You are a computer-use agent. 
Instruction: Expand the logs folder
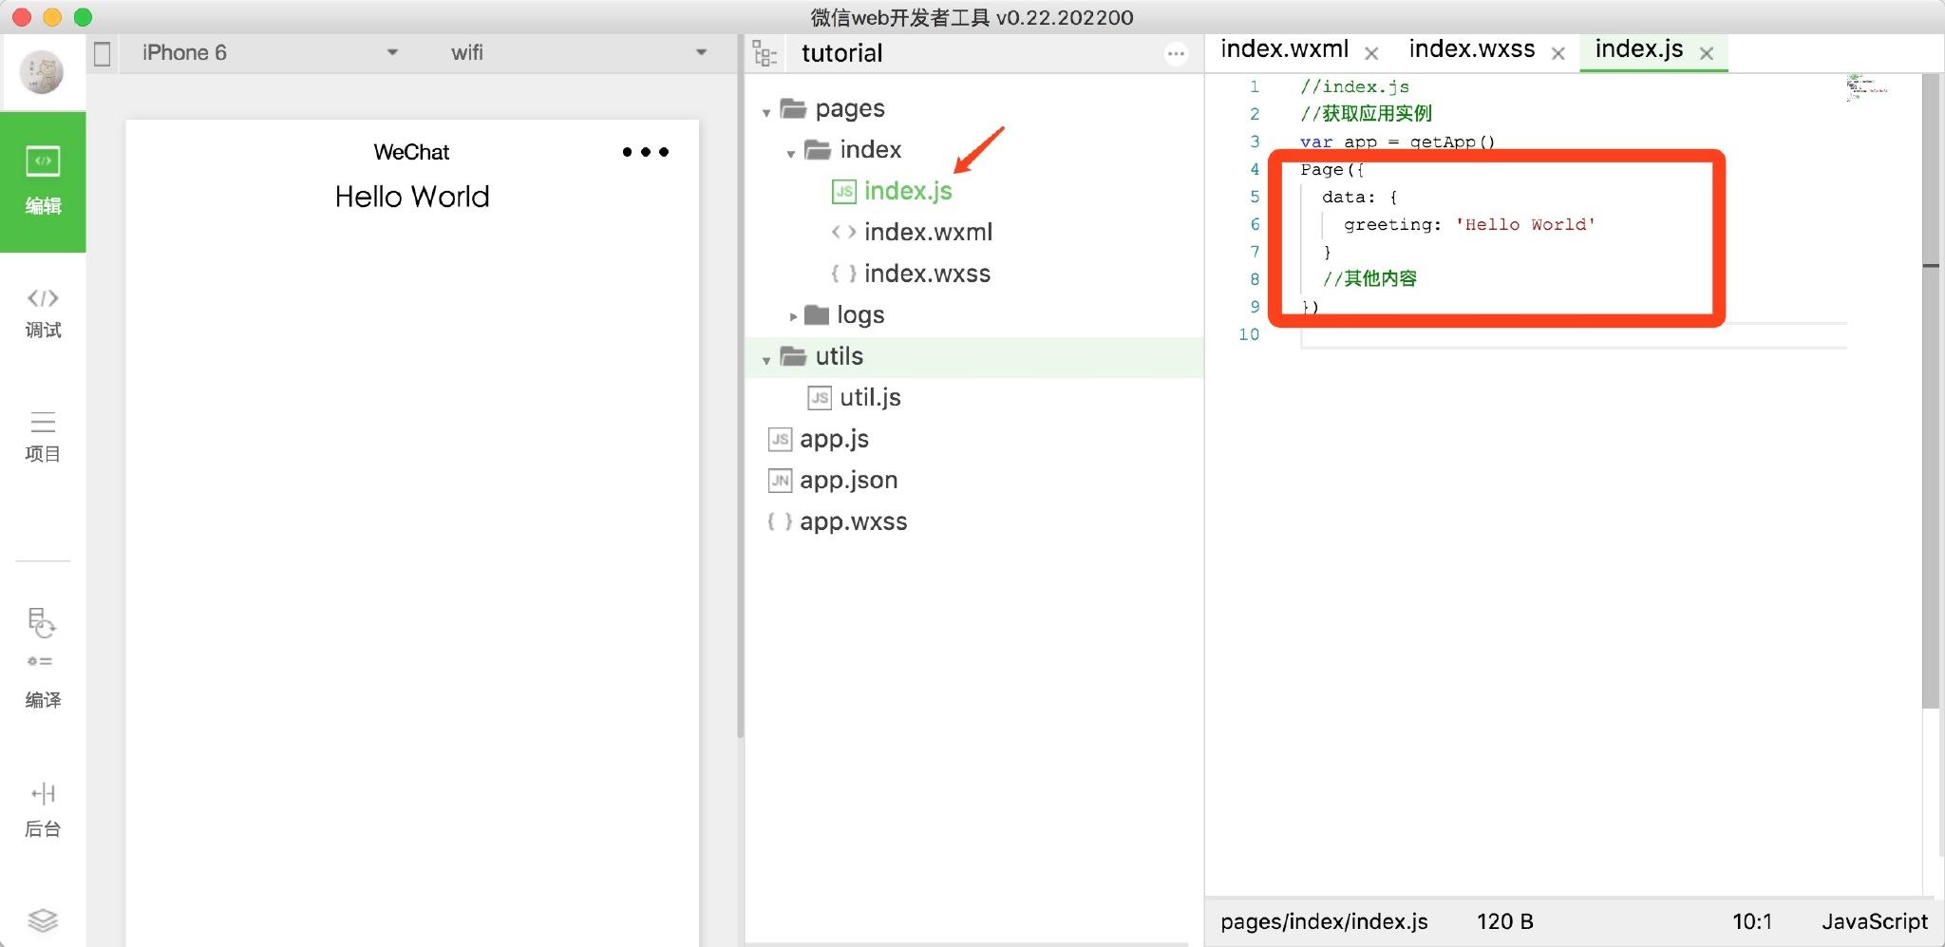(793, 316)
